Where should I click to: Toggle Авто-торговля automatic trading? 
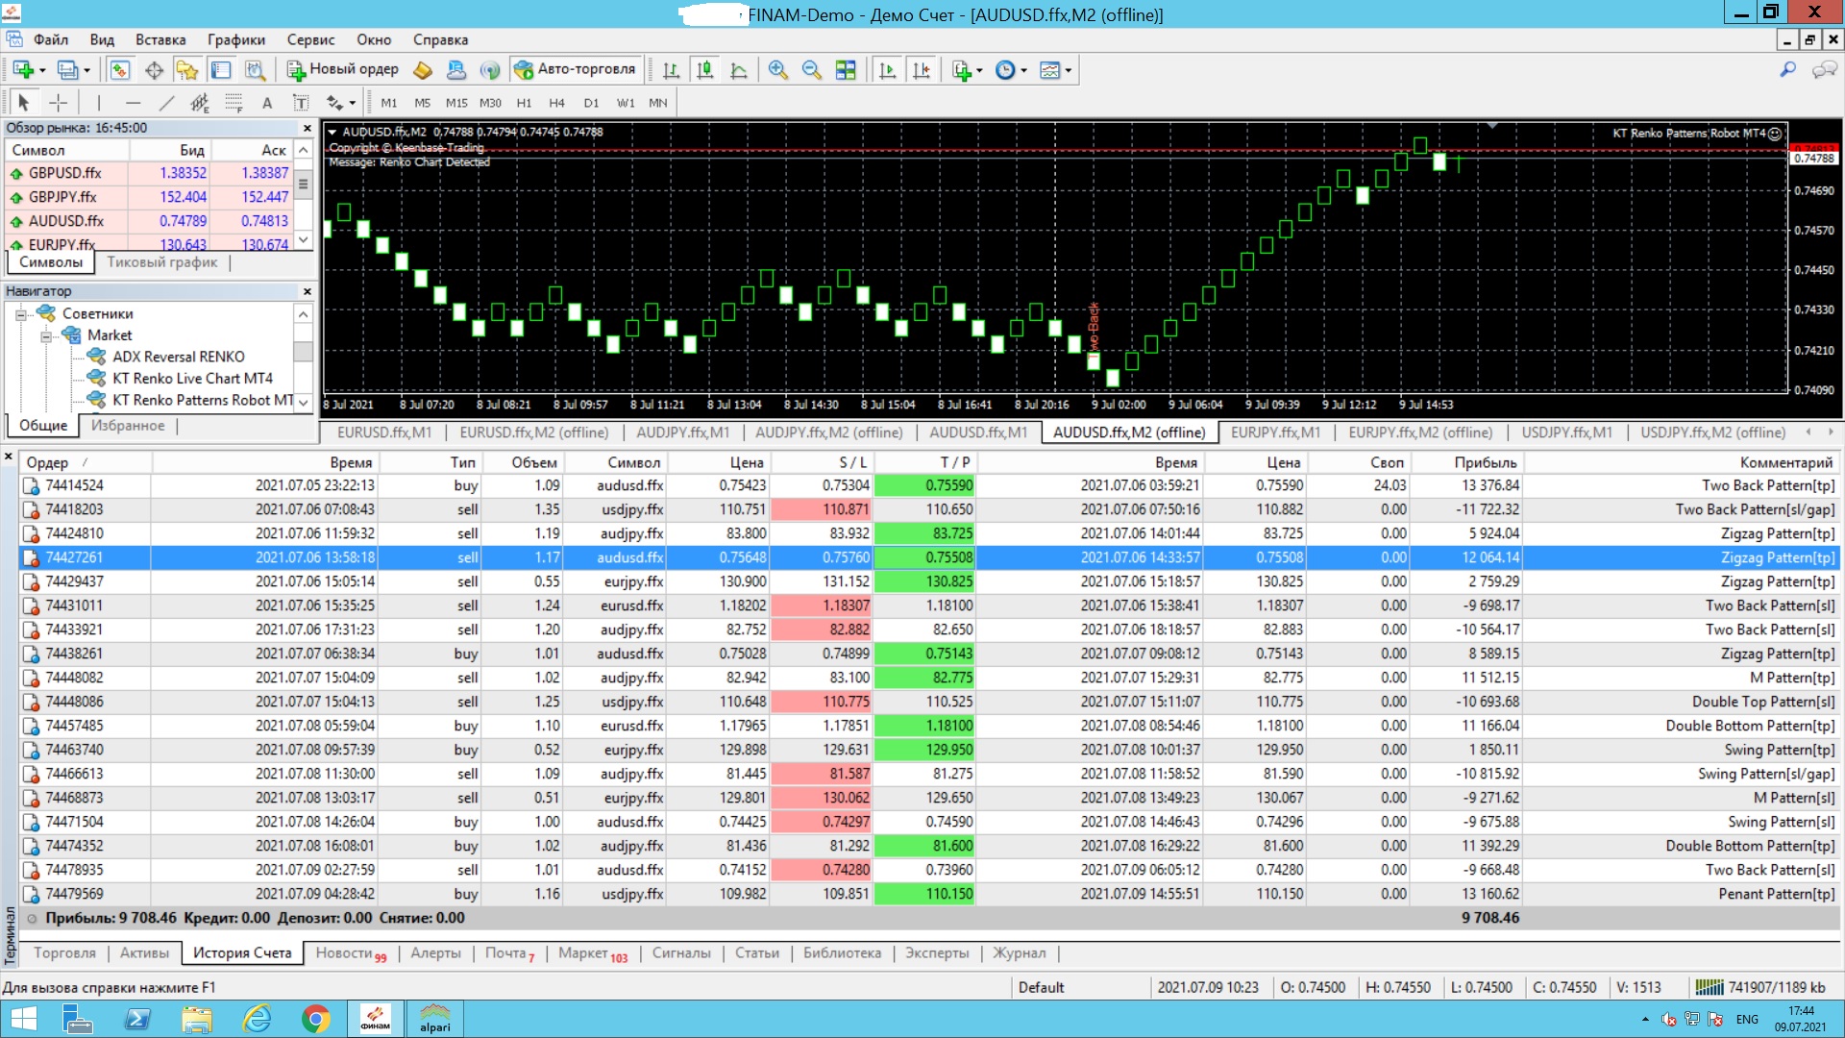tap(576, 69)
